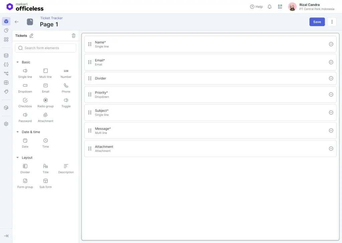
Task: Select the Toggle form element
Action: 65,102
